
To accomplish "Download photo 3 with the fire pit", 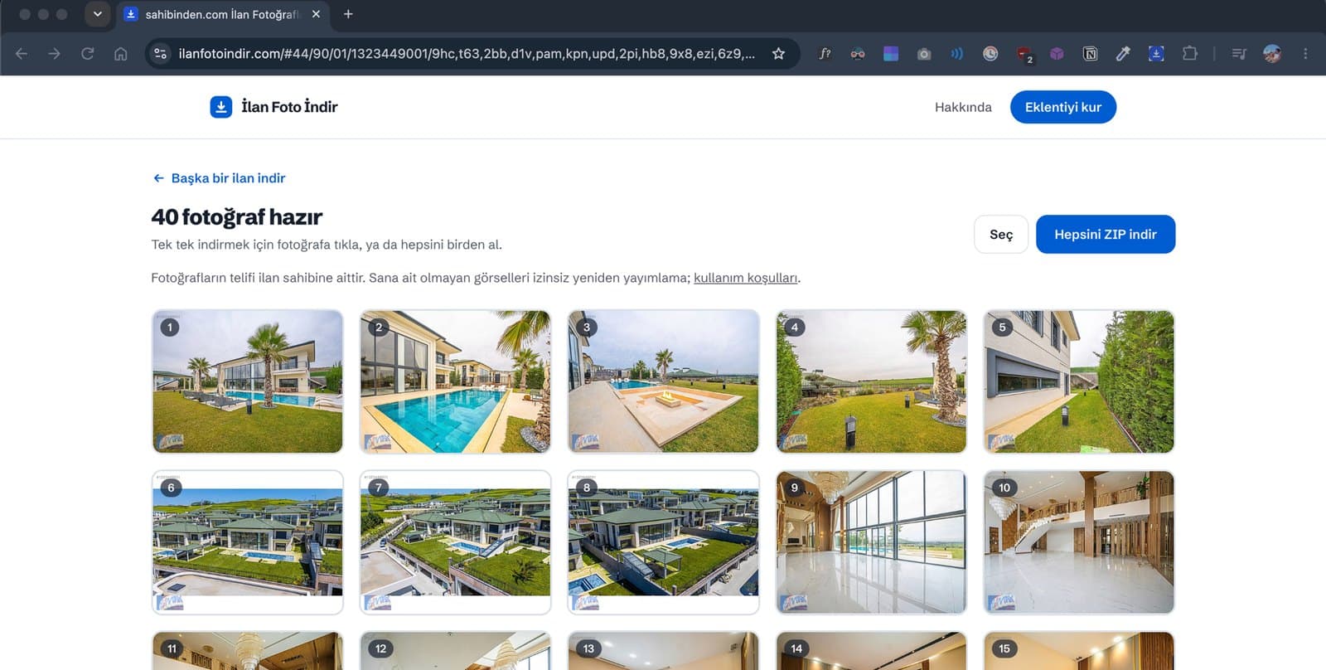I will point(663,381).
